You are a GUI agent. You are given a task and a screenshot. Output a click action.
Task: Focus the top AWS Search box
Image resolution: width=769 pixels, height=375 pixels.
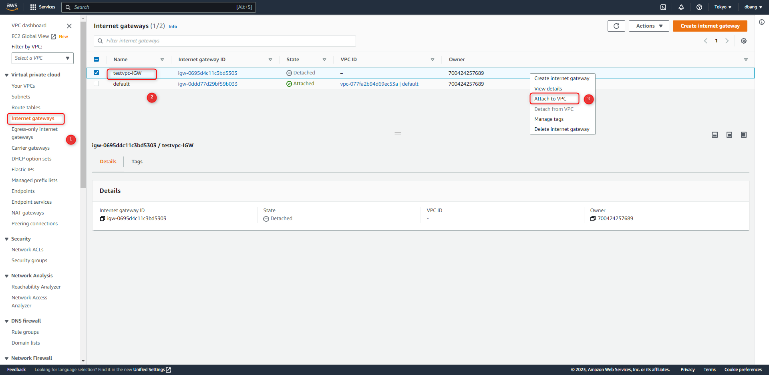pyautogui.click(x=159, y=7)
